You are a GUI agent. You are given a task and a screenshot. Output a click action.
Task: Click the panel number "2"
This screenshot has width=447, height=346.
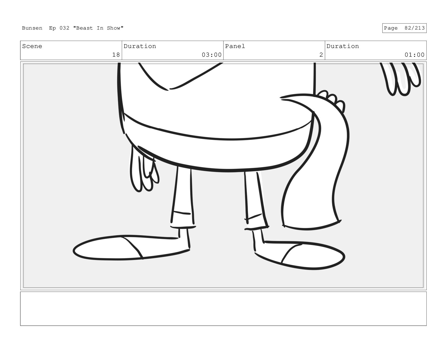click(321, 55)
